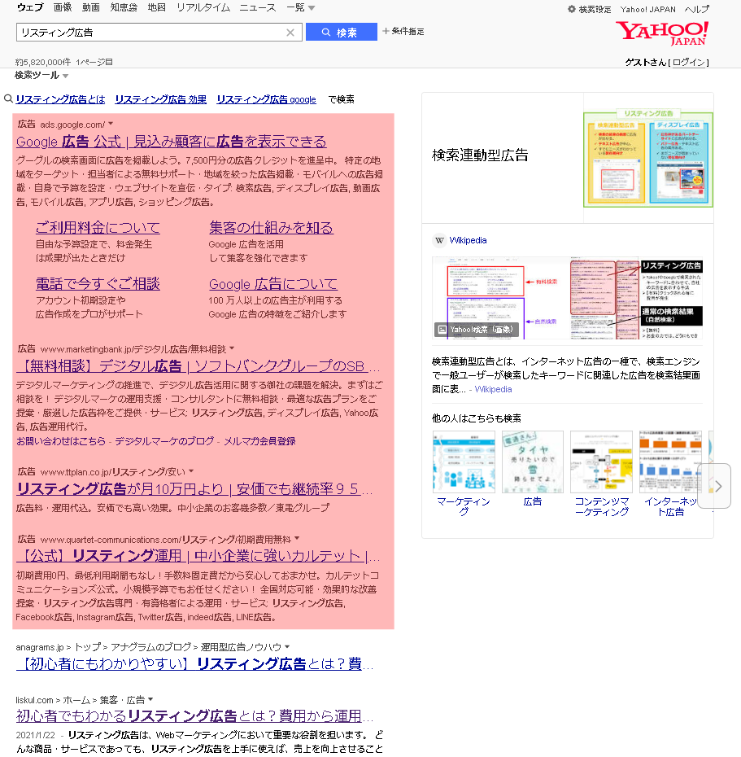The image size is (741, 757).
Task: Open the リスティング広告が月10万円より ad title
Action: point(195,489)
